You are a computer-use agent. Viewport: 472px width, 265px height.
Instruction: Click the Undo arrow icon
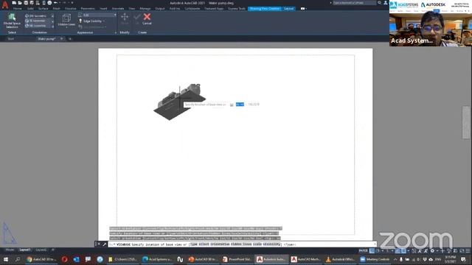coord(56,3)
